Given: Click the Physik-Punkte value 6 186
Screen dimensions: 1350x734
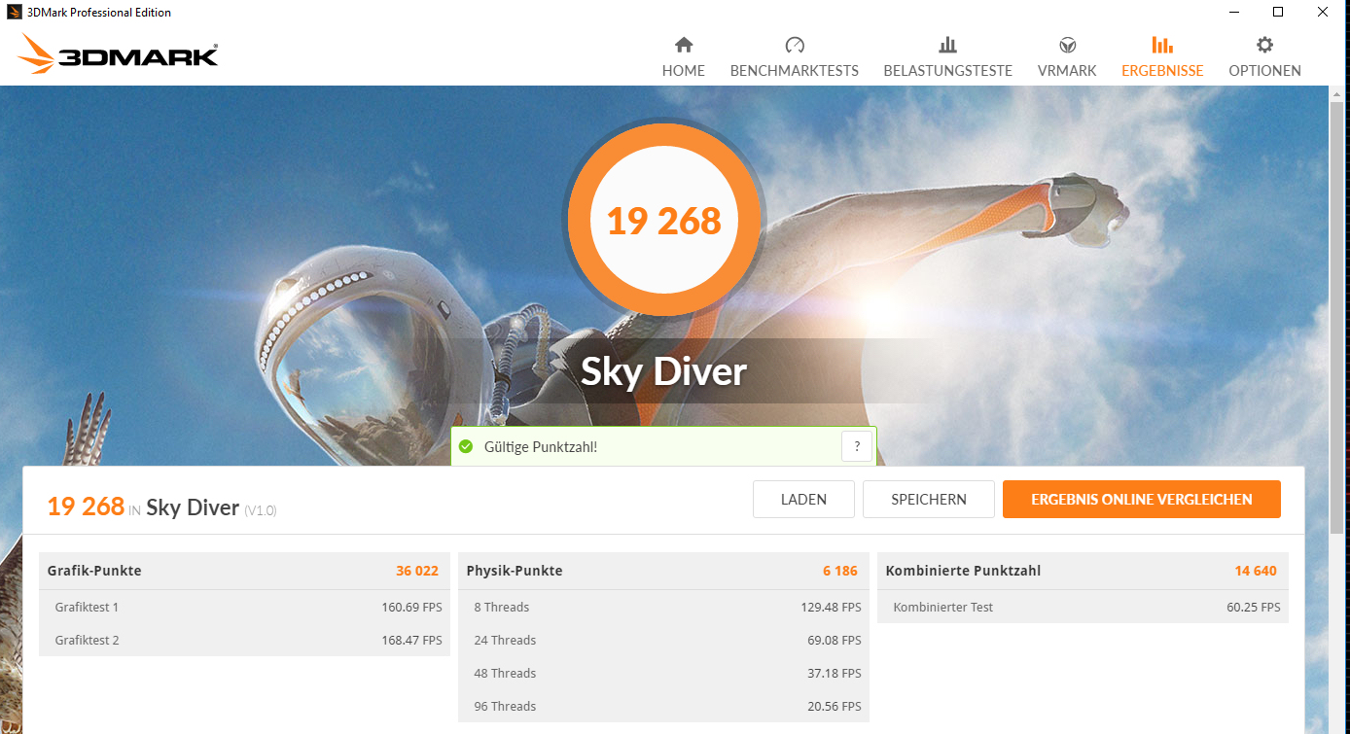Looking at the screenshot, I should click(x=840, y=571).
